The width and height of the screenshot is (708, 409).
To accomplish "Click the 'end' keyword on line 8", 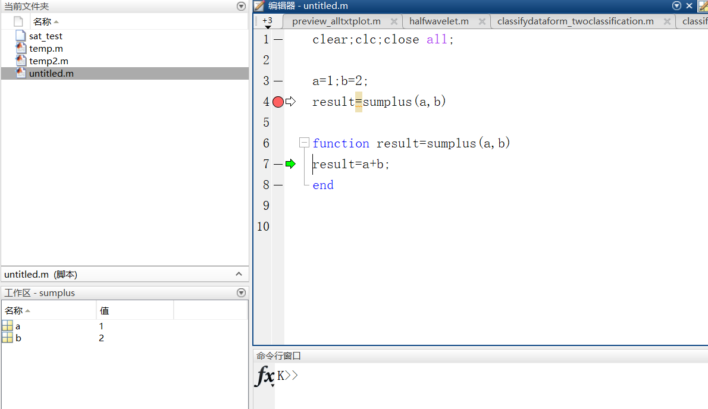I will click(x=323, y=185).
